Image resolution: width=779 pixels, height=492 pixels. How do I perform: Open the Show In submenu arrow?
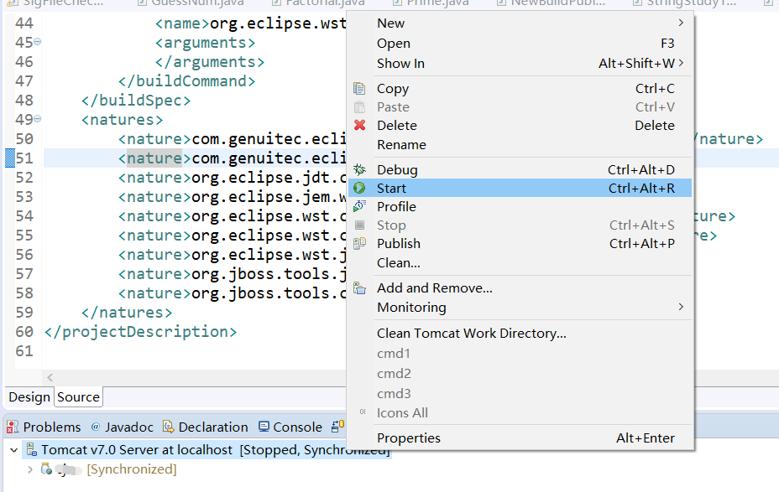681,63
